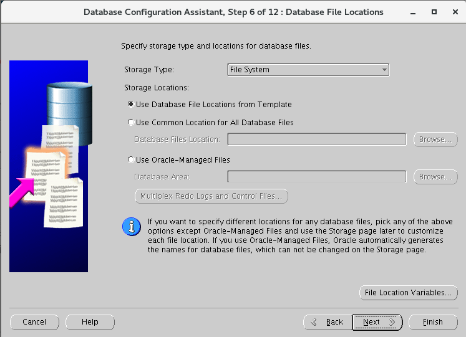466x337 pixels.
Task: Click the Database Area label
Action: [162, 177]
